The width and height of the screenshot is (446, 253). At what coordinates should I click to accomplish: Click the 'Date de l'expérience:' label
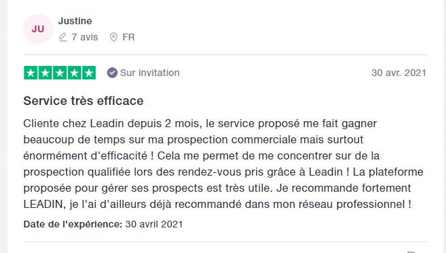tap(73, 224)
